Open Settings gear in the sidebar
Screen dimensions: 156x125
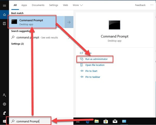[4, 104]
